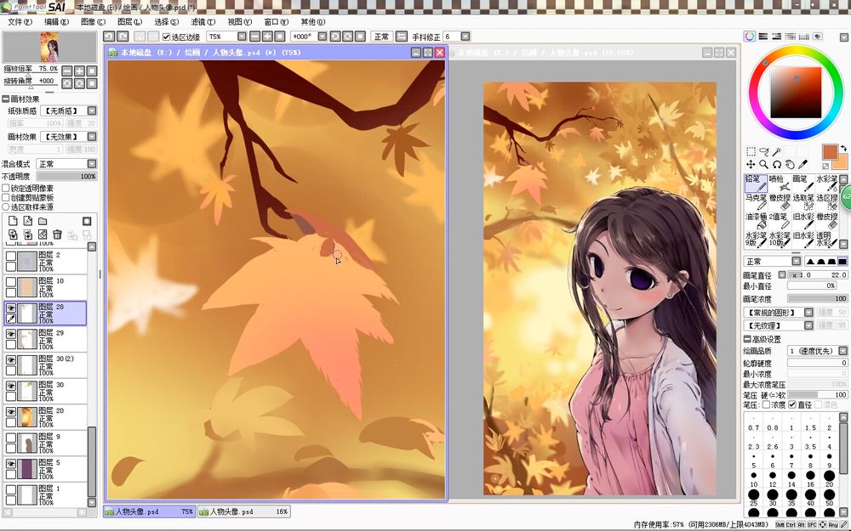Open the 常规的圆形 brush shape dropdown
This screenshot has width=851, height=531.
(808, 313)
